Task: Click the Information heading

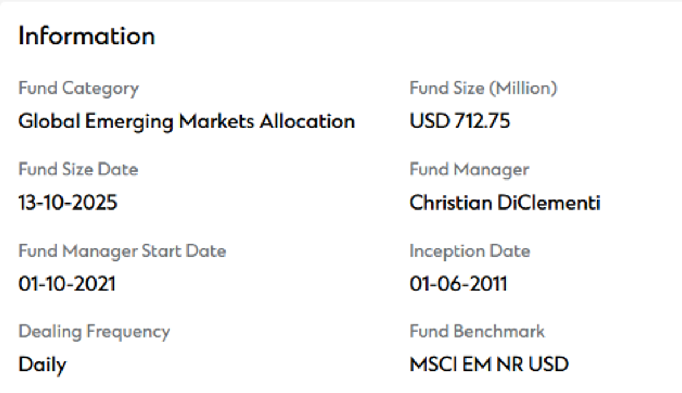Action: click(x=86, y=36)
